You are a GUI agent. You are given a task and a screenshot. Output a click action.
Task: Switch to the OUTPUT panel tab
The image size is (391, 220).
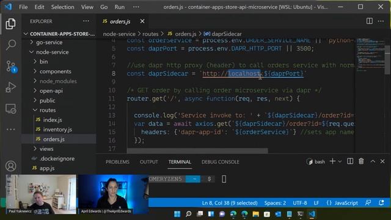click(149, 162)
